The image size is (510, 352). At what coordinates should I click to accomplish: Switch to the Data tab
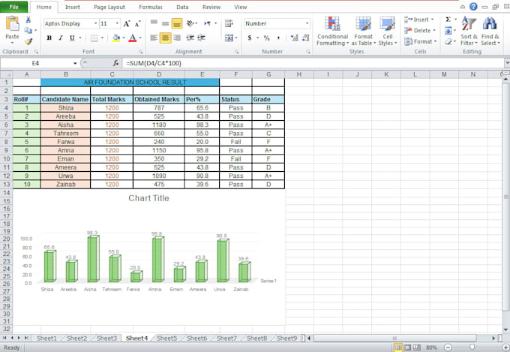pos(182,7)
